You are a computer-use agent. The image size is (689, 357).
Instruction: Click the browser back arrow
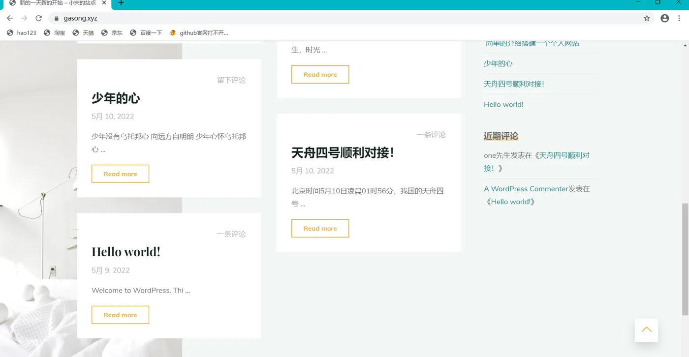pos(10,18)
